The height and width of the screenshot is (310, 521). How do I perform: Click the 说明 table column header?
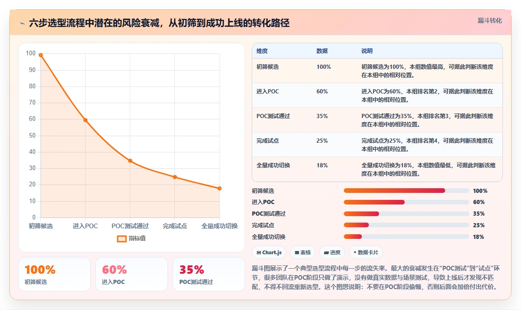pos(367,51)
